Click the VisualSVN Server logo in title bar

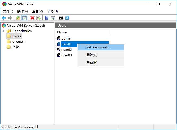5,4
